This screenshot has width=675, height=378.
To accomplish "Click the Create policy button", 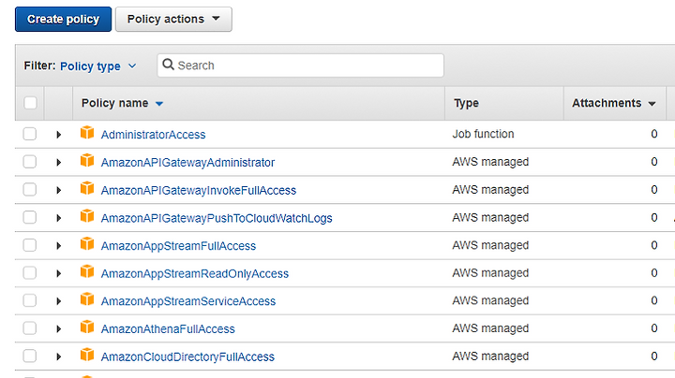I will [64, 20].
